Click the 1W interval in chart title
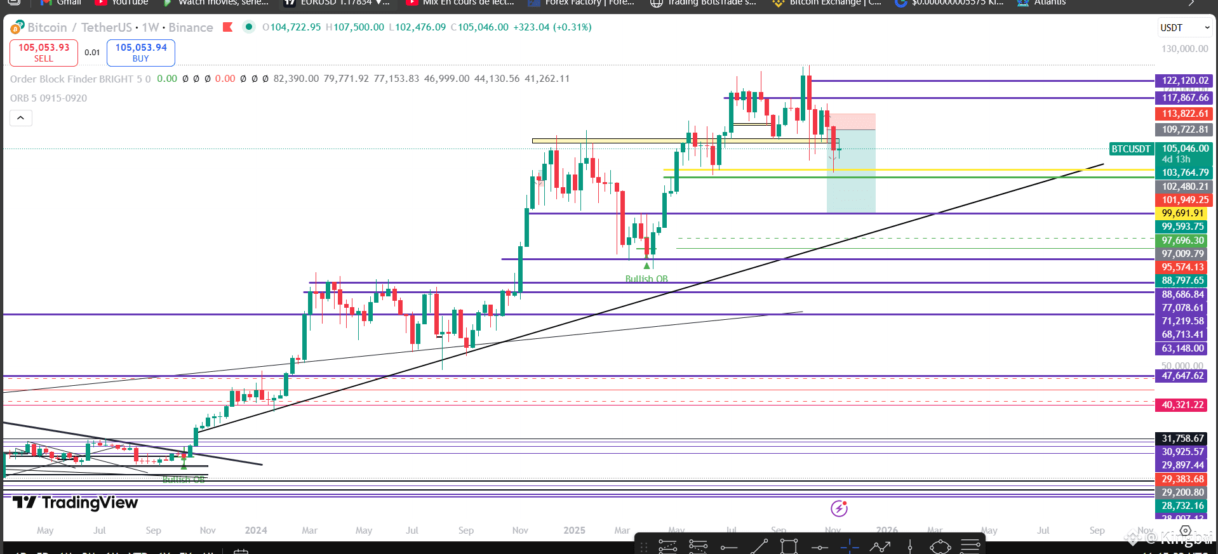 (151, 27)
